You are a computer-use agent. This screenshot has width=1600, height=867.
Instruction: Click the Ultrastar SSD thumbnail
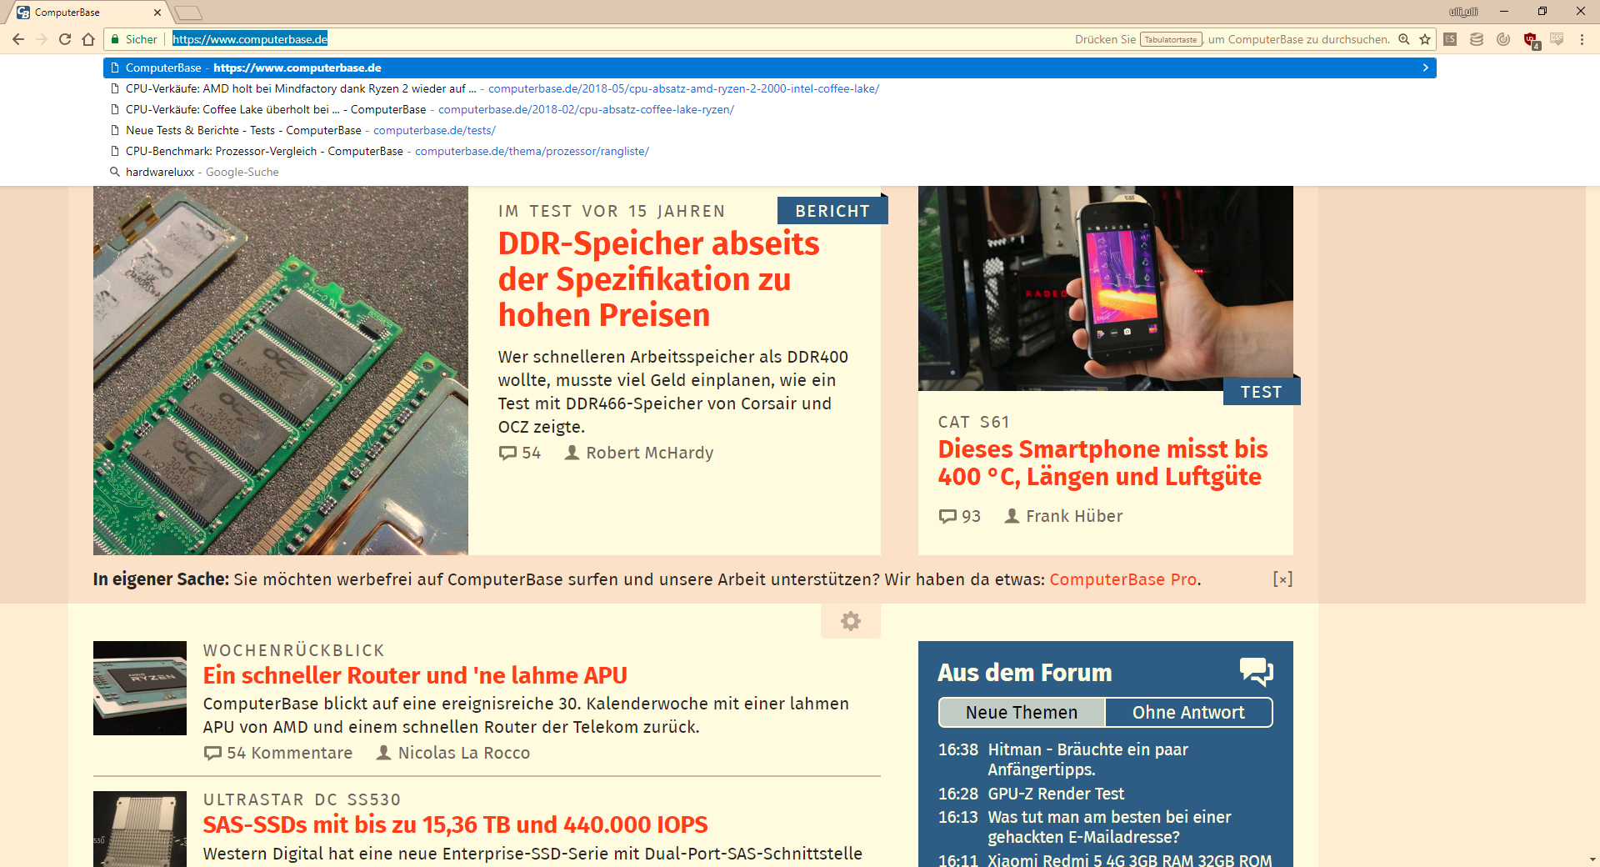pos(140,829)
